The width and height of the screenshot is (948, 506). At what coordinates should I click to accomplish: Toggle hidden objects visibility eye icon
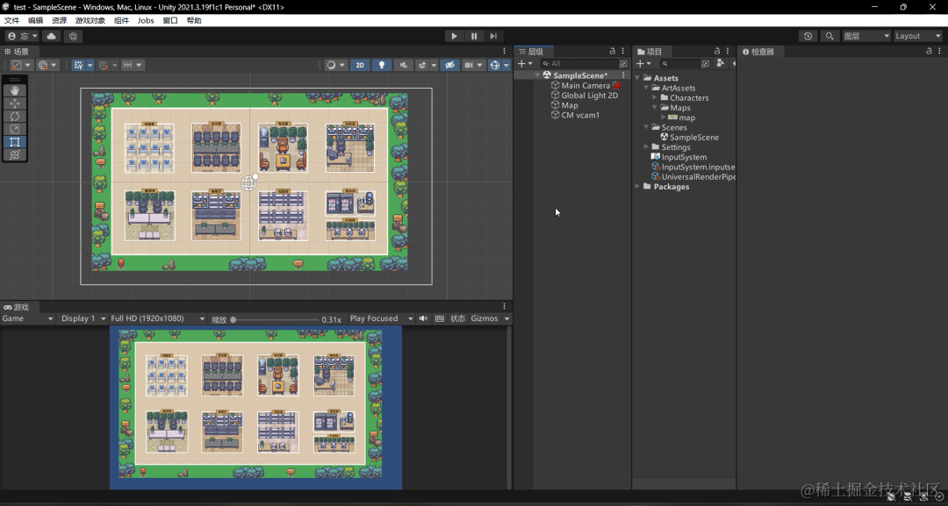tap(449, 65)
